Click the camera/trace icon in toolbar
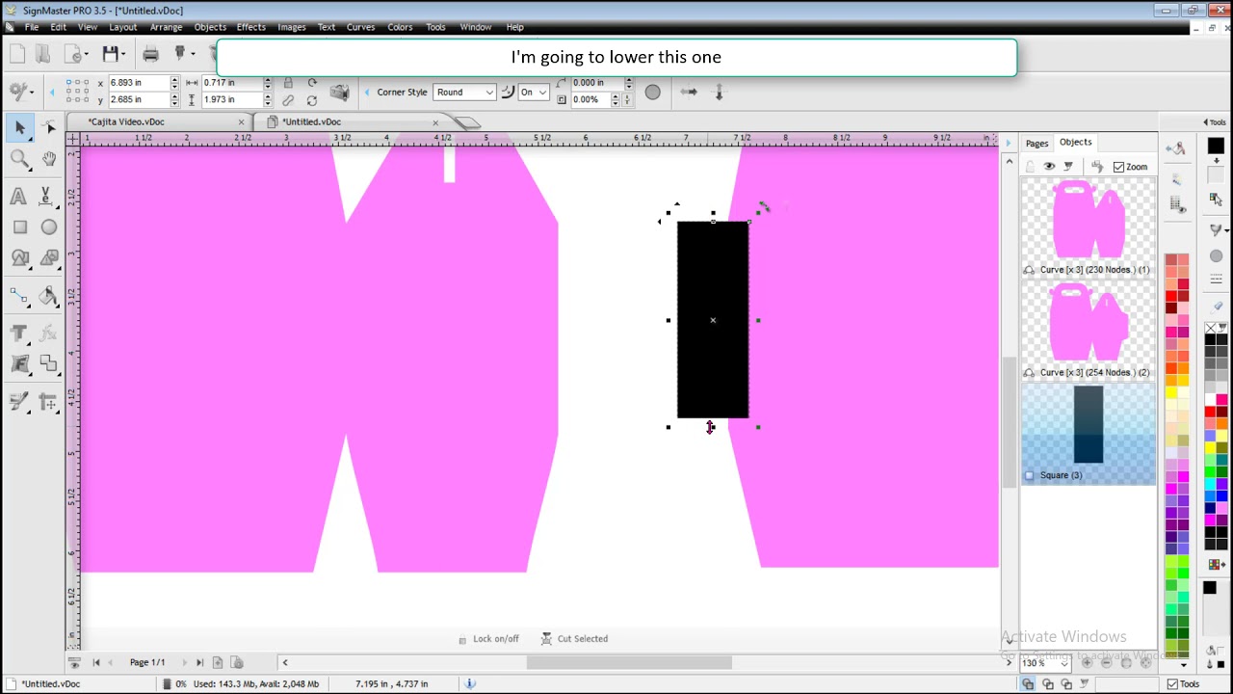The image size is (1233, 694). click(x=339, y=93)
